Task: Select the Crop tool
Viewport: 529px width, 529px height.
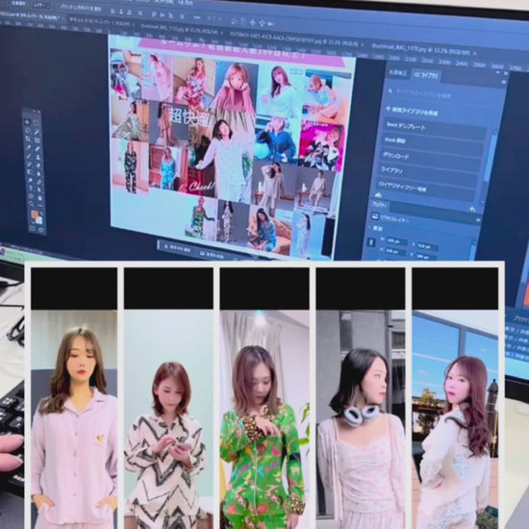Action: [x=29, y=139]
